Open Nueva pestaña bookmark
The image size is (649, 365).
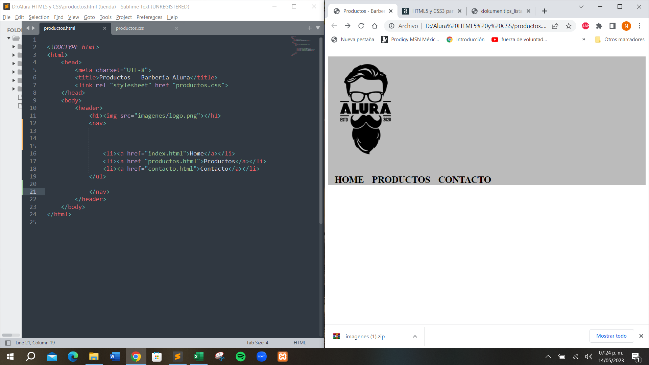coord(353,40)
